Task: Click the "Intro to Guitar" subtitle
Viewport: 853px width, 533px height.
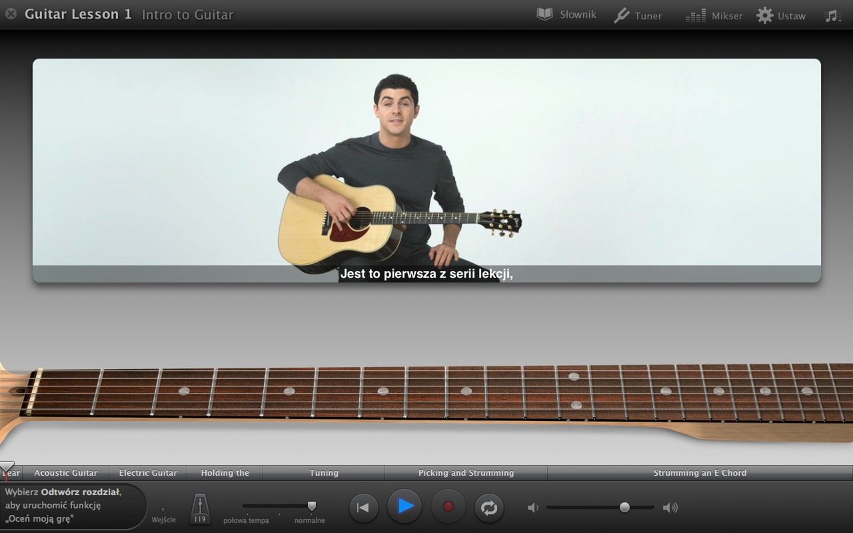Action: pyautogui.click(x=187, y=15)
